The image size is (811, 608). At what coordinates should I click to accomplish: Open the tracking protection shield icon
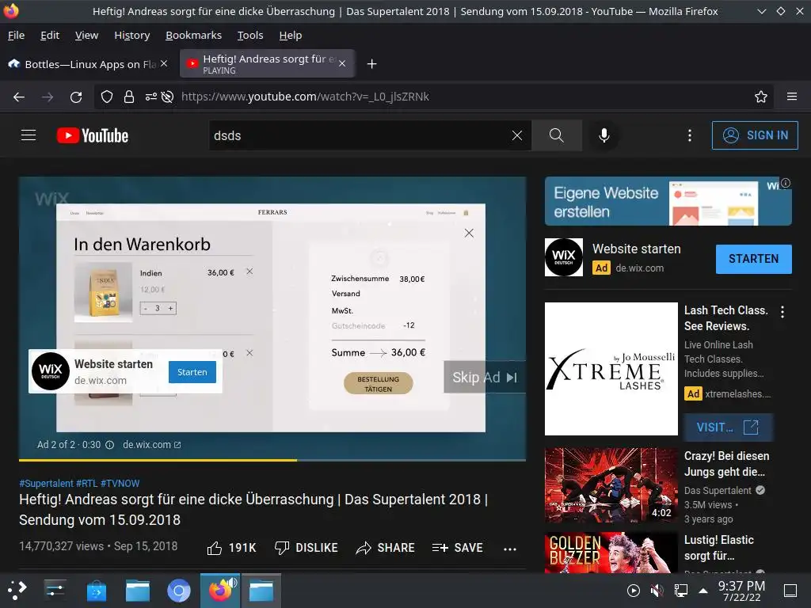point(107,97)
